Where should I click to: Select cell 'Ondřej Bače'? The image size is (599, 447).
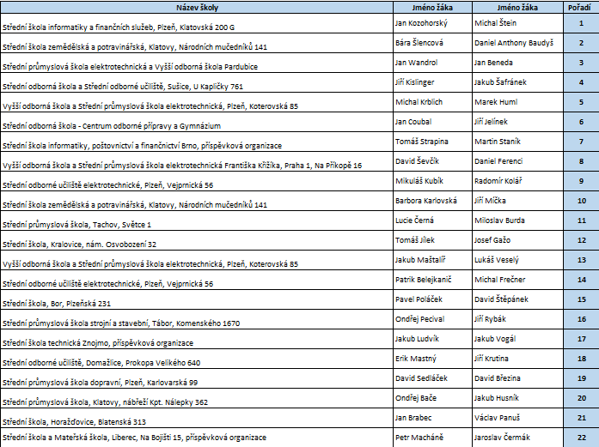tap(433, 399)
